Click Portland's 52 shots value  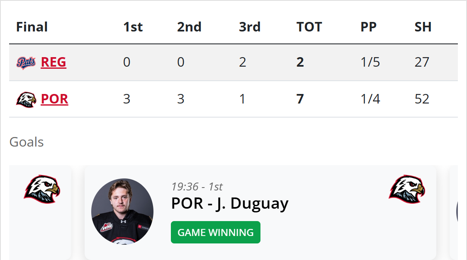point(422,99)
